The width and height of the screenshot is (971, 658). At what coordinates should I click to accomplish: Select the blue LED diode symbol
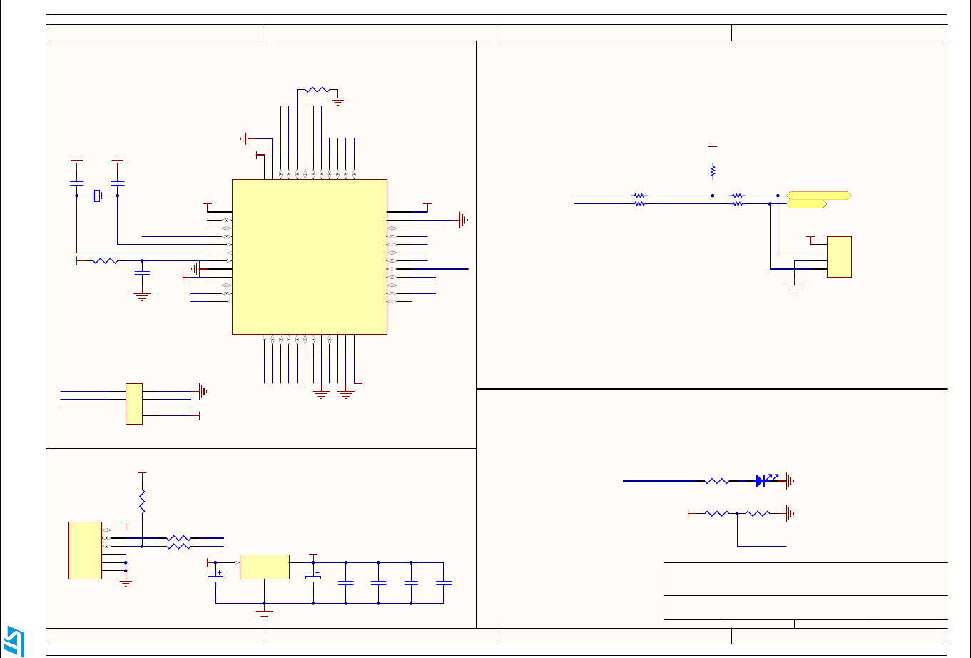point(761,481)
